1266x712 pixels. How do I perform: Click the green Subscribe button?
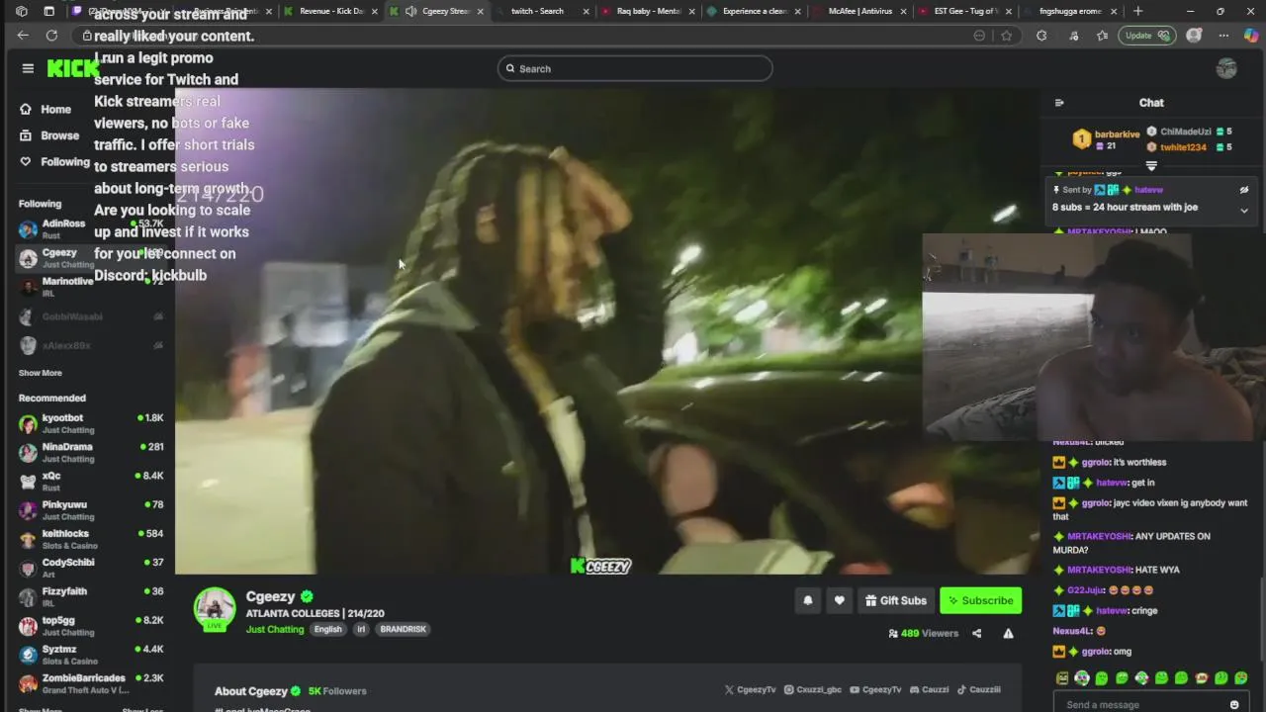[980, 600]
